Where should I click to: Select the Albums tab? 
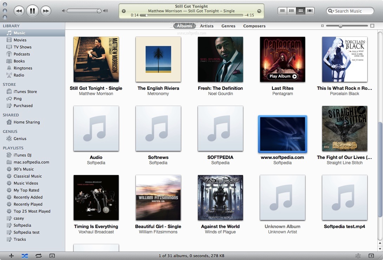click(x=184, y=26)
